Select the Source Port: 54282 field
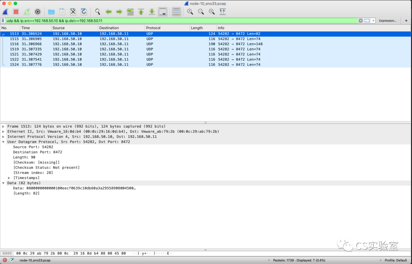 (33, 147)
